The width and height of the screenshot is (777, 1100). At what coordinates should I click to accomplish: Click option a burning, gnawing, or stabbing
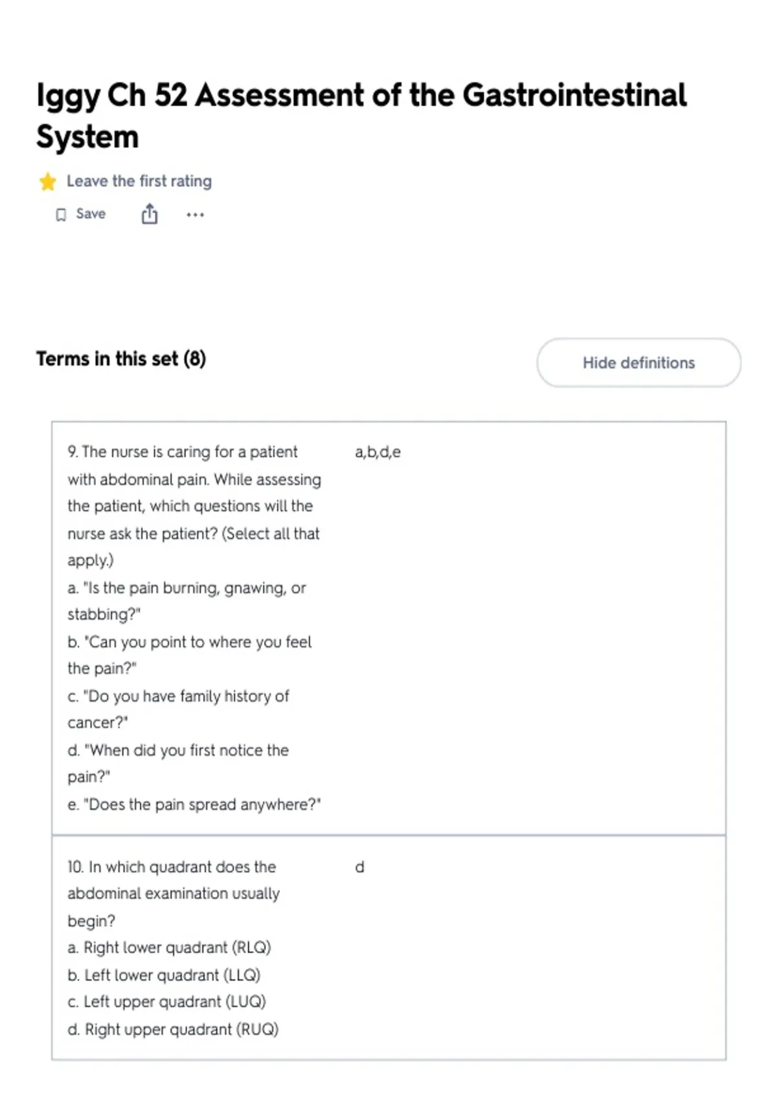(x=186, y=601)
